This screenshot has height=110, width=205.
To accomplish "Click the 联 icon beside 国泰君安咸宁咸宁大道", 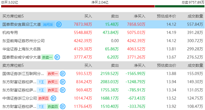I will 57,57.
